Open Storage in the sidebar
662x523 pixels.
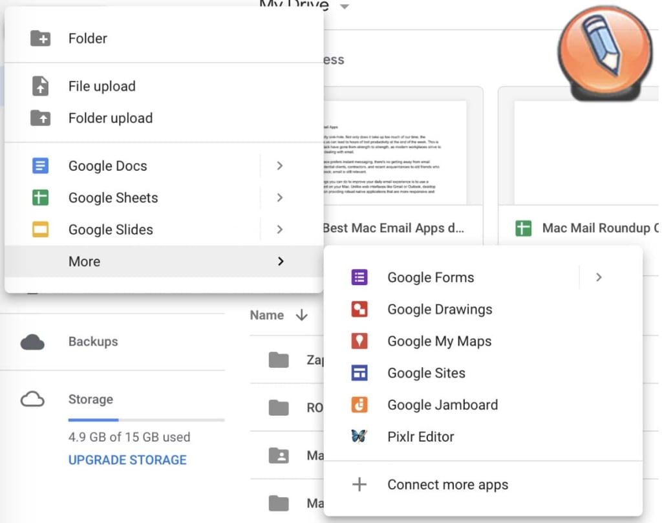point(91,399)
